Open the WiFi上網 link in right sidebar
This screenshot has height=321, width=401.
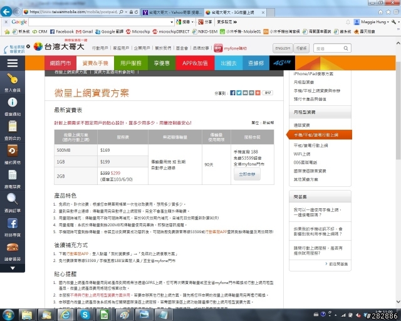[302, 154]
